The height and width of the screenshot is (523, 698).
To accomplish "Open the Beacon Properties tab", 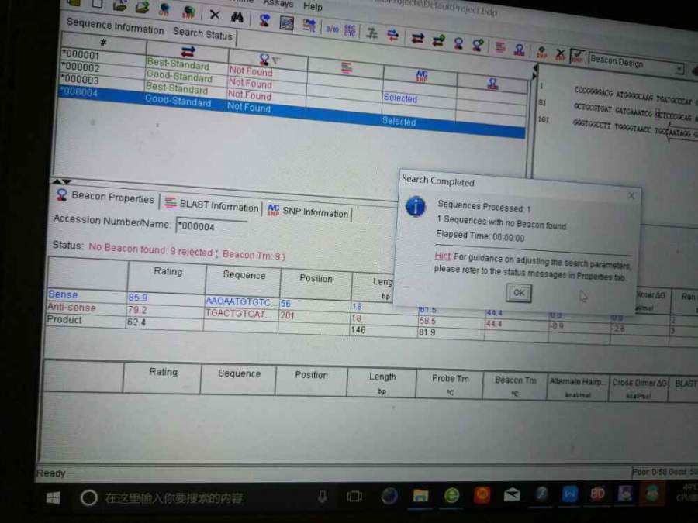I will [x=105, y=197].
